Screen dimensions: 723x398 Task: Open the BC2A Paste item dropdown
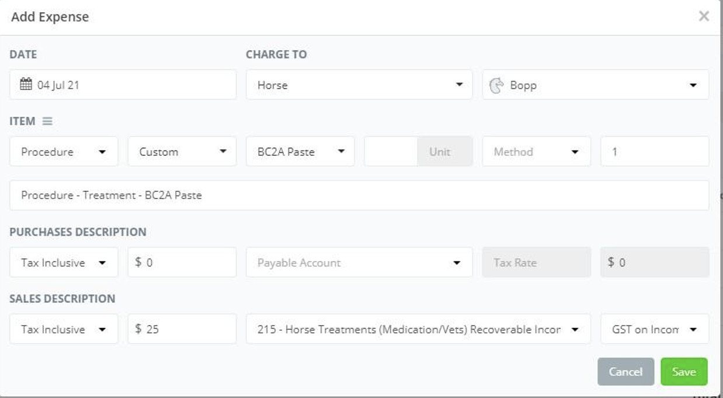coord(300,152)
